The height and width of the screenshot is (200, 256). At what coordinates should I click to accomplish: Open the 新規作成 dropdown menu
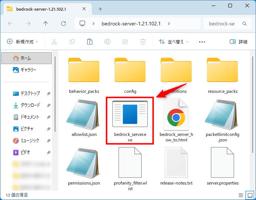click(23, 42)
